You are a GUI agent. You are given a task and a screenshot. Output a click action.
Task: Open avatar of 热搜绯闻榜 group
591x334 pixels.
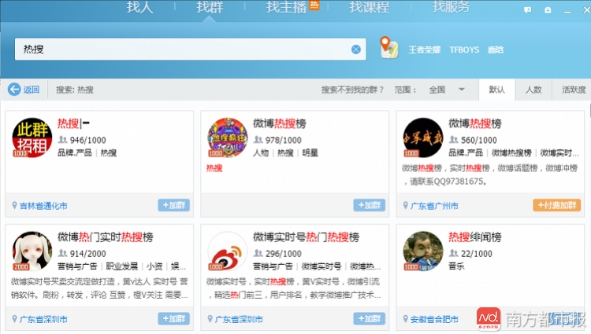(x=423, y=251)
